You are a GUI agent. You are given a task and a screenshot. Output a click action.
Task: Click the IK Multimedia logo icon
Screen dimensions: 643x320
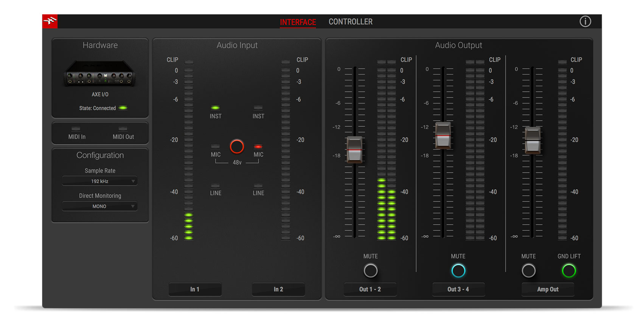[x=50, y=22]
